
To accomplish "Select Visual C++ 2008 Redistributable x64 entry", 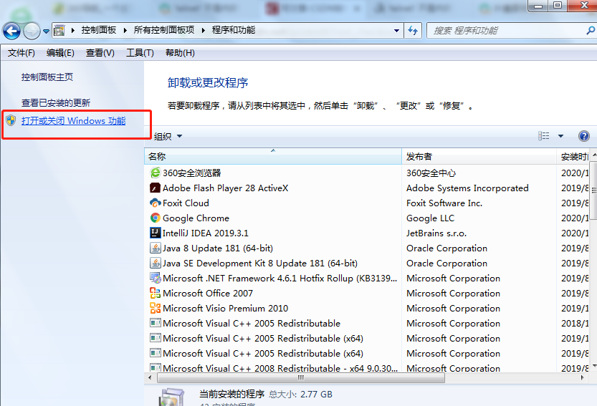I will [280, 368].
